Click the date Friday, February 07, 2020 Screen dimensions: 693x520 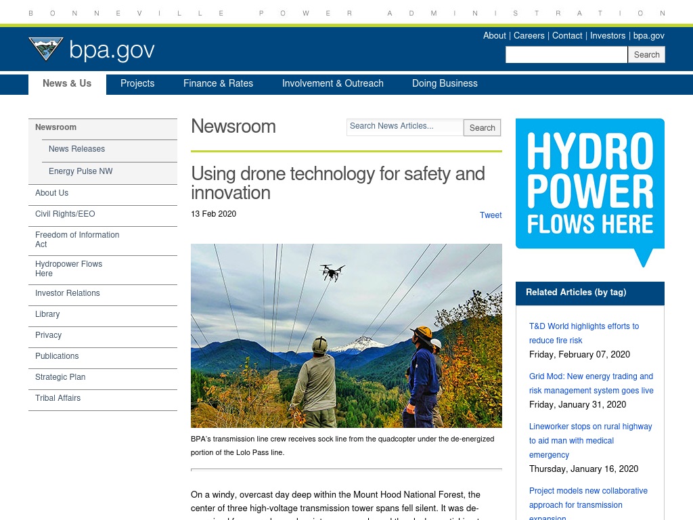[x=579, y=355]
